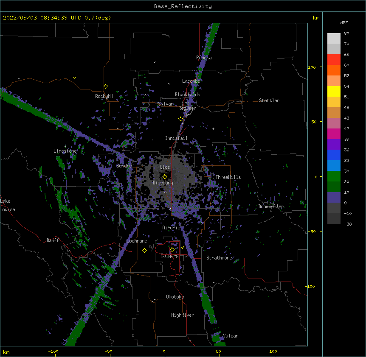This screenshot has height=357, width=366.
Task: Click the HighRiver label
Action: pyautogui.click(x=183, y=315)
